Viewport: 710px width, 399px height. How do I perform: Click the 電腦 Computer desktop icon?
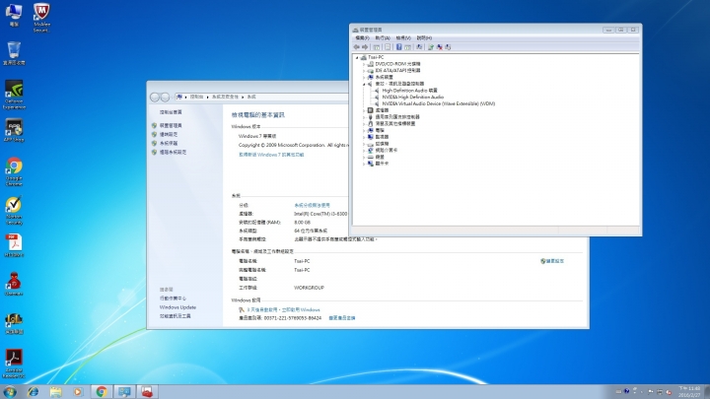pos(14,15)
